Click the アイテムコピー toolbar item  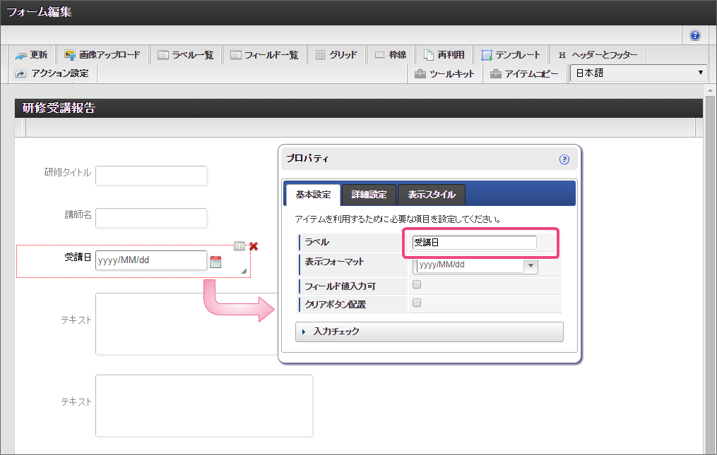pyautogui.click(x=524, y=73)
